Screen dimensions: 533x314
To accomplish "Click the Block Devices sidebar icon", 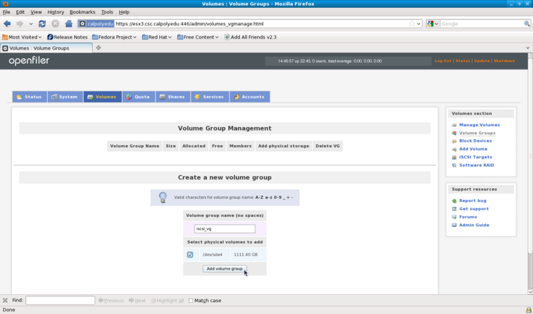I will [454, 141].
